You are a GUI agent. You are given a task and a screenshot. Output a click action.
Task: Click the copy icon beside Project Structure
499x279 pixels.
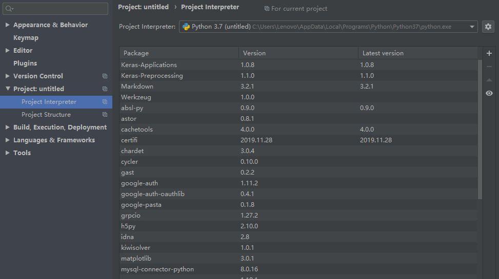(x=105, y=115)
